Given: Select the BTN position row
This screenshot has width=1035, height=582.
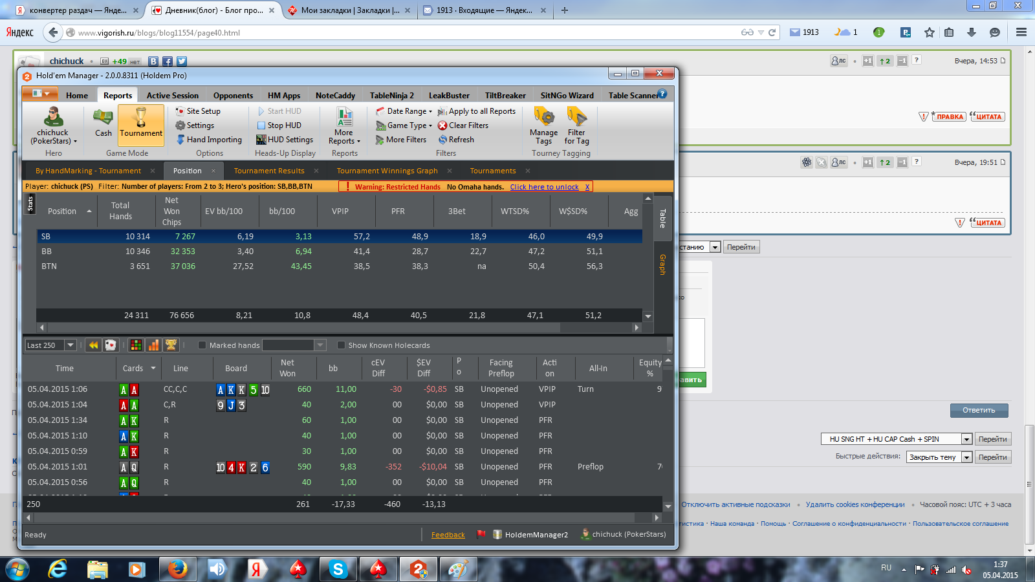Looking at the screenshot, I should point(49,266).
